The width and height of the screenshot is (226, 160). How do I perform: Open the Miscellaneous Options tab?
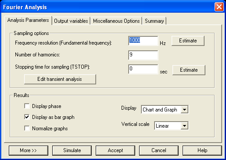tap(116, 21)
